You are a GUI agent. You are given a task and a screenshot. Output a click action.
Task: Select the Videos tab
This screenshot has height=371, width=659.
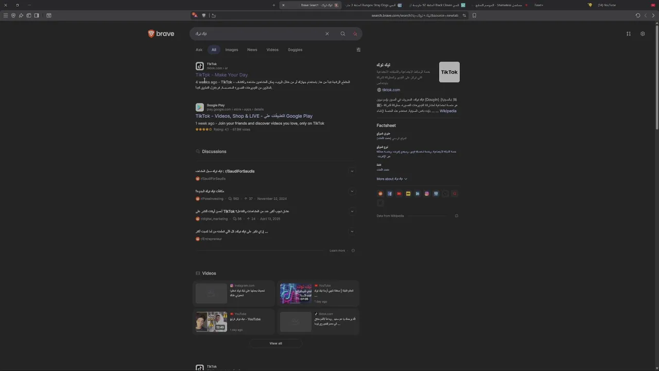click(272, 49)
